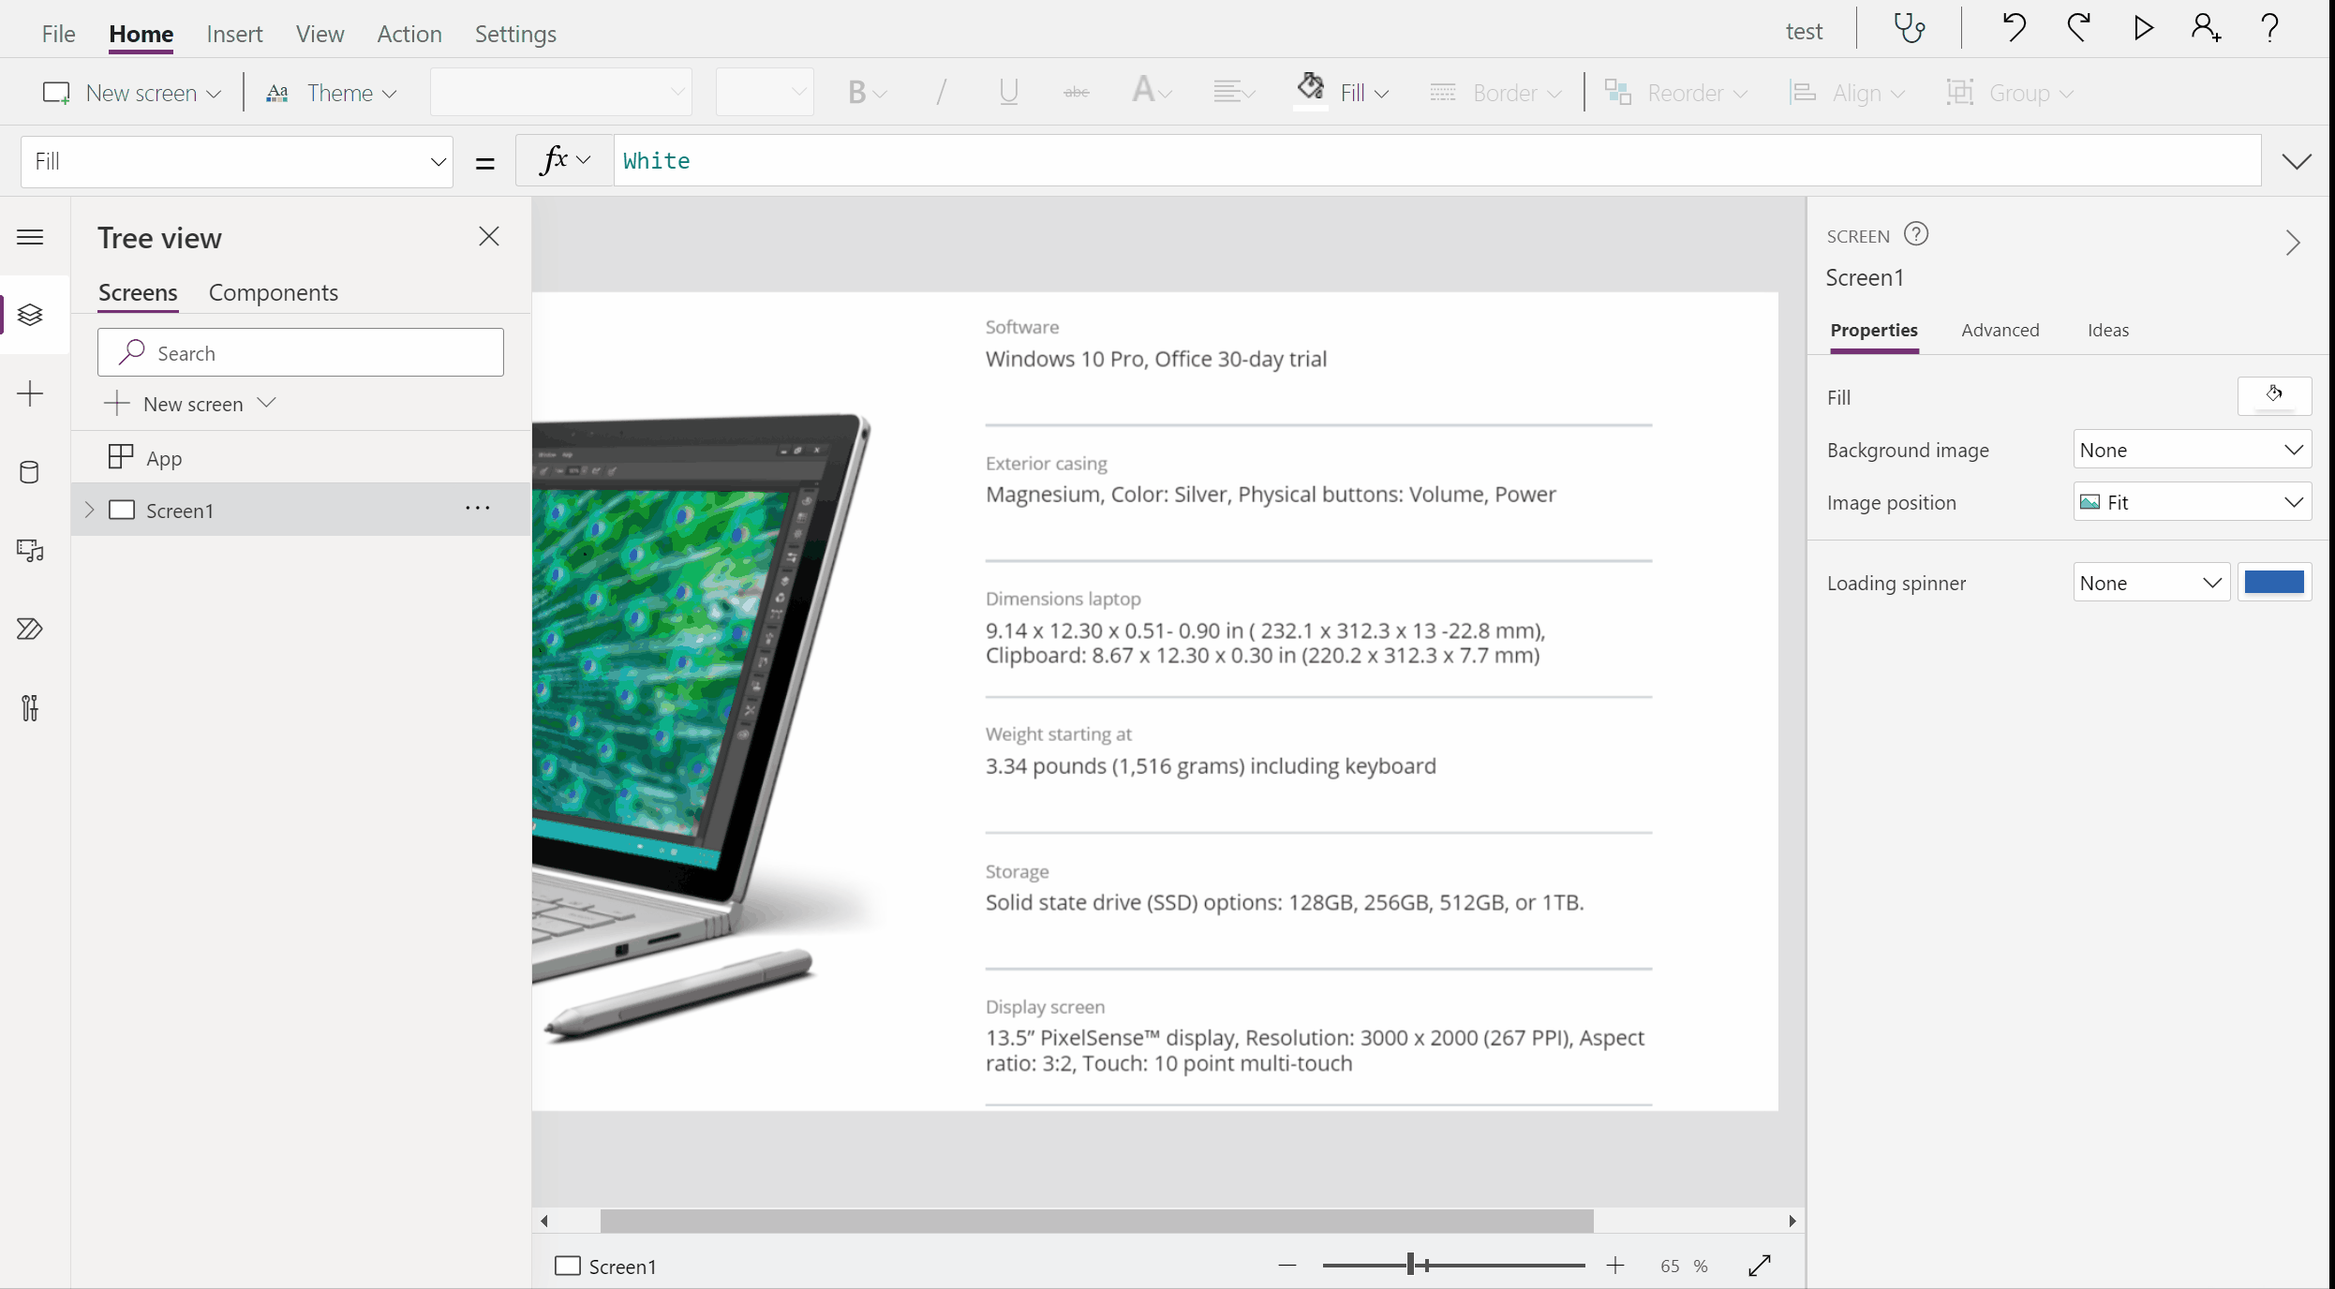The height and width of the screenshot is (1289, 2335).
Task: Open the Data panel
Action: tap(30, 472)
